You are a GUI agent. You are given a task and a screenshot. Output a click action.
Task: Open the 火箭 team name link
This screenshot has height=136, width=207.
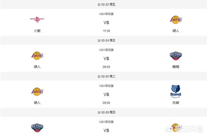(37, 31)
